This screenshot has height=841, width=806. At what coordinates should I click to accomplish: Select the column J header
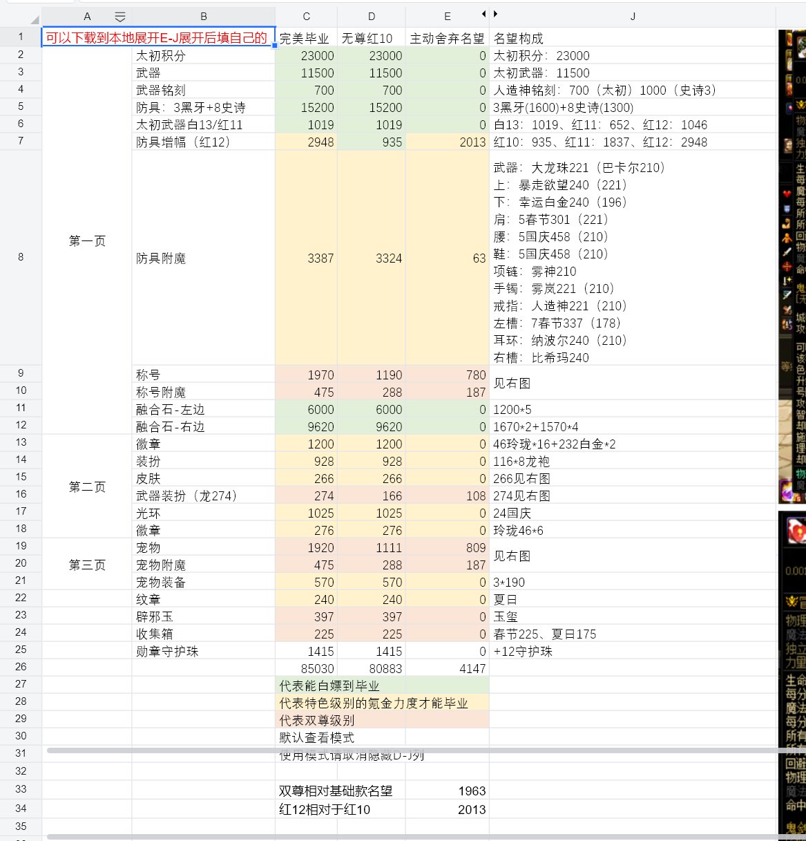tap(632, 17)
